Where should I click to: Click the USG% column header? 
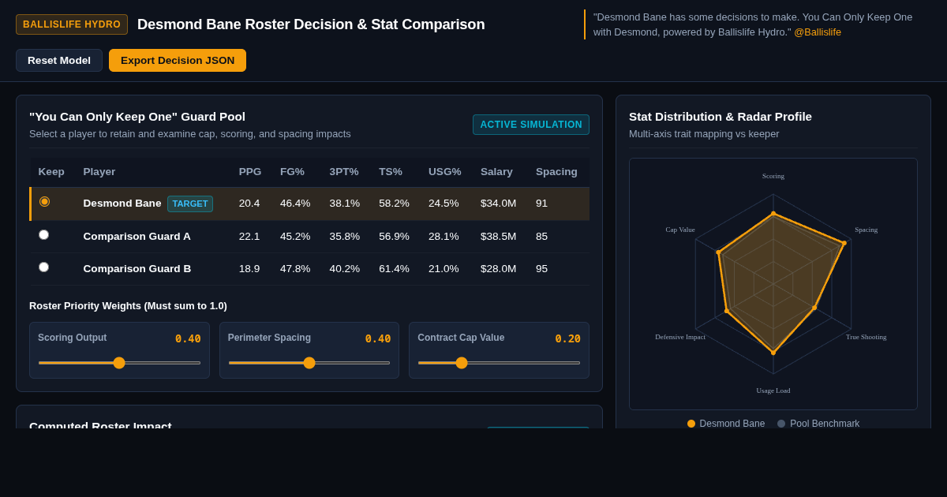pos(445,172)
